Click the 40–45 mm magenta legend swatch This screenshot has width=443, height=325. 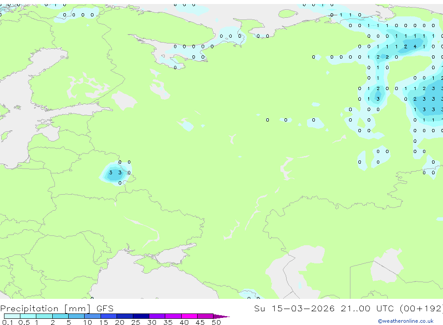pyautogui.click(x=189, y=316)
